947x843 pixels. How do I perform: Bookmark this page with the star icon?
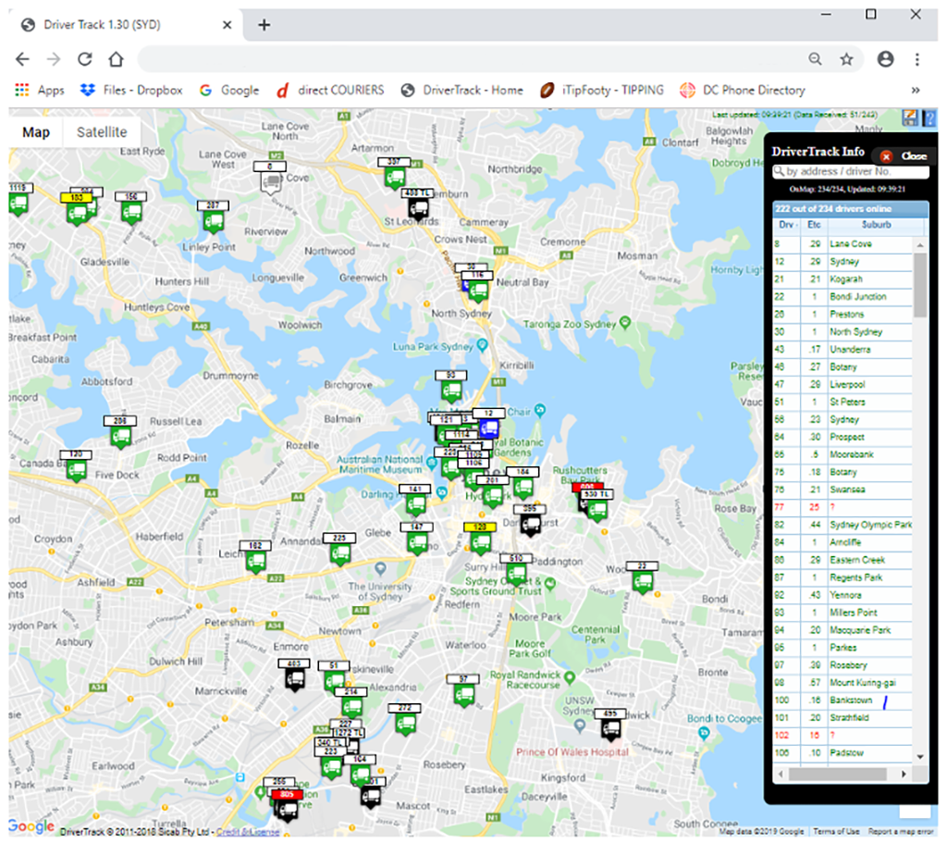click(x=847, y=59)
